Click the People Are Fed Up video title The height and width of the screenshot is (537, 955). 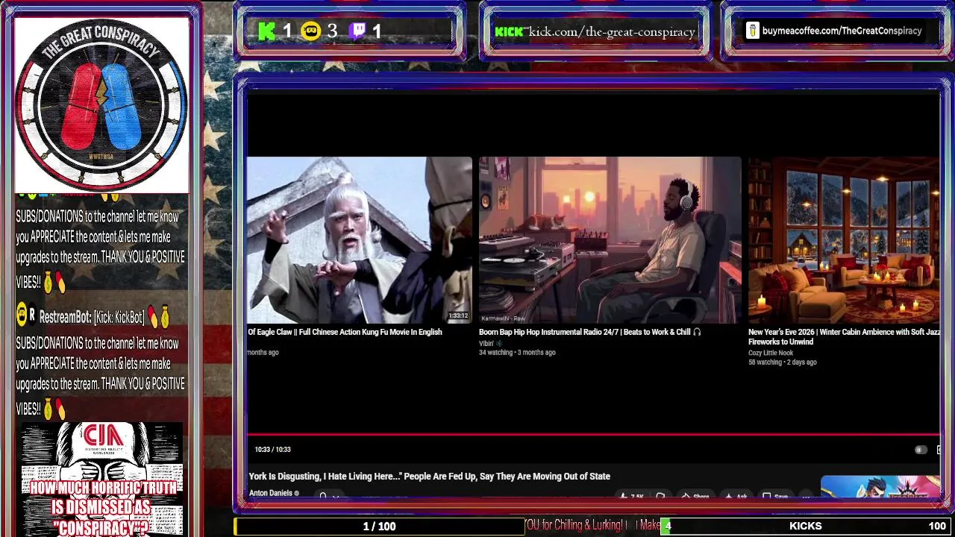click(430, 477)
